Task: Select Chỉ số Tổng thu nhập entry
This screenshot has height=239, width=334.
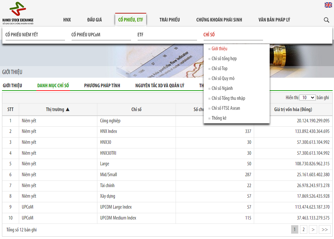Action: click(x=228, y=98)
